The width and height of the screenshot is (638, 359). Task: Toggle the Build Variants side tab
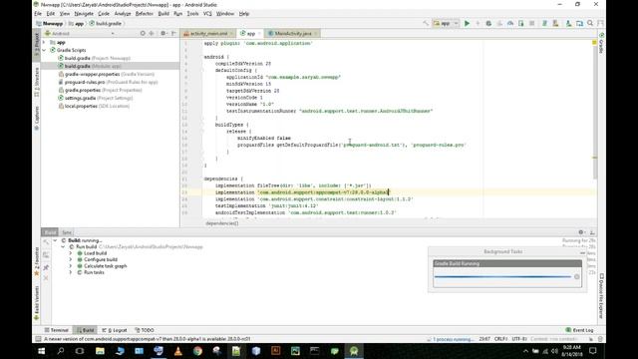point(37,303)
